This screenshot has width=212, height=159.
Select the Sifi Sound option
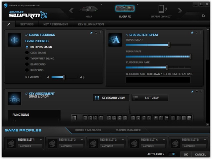point(27,70)
